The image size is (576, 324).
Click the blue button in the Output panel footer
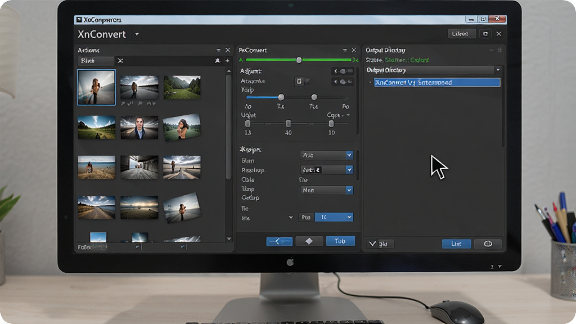(x=456, y=244)
